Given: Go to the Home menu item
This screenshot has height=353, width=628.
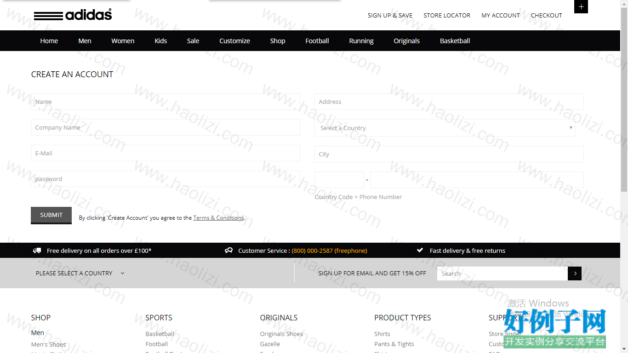Looking at the screenshot, I should point(49,41).
